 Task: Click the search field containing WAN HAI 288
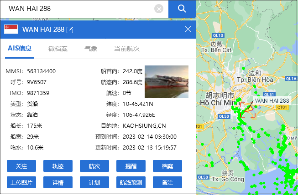pos(78,9)
